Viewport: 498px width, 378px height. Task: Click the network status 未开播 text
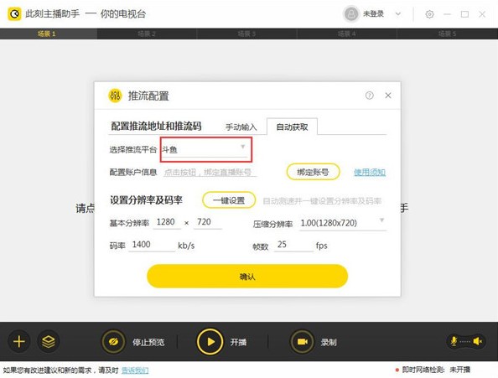(460, 370)
